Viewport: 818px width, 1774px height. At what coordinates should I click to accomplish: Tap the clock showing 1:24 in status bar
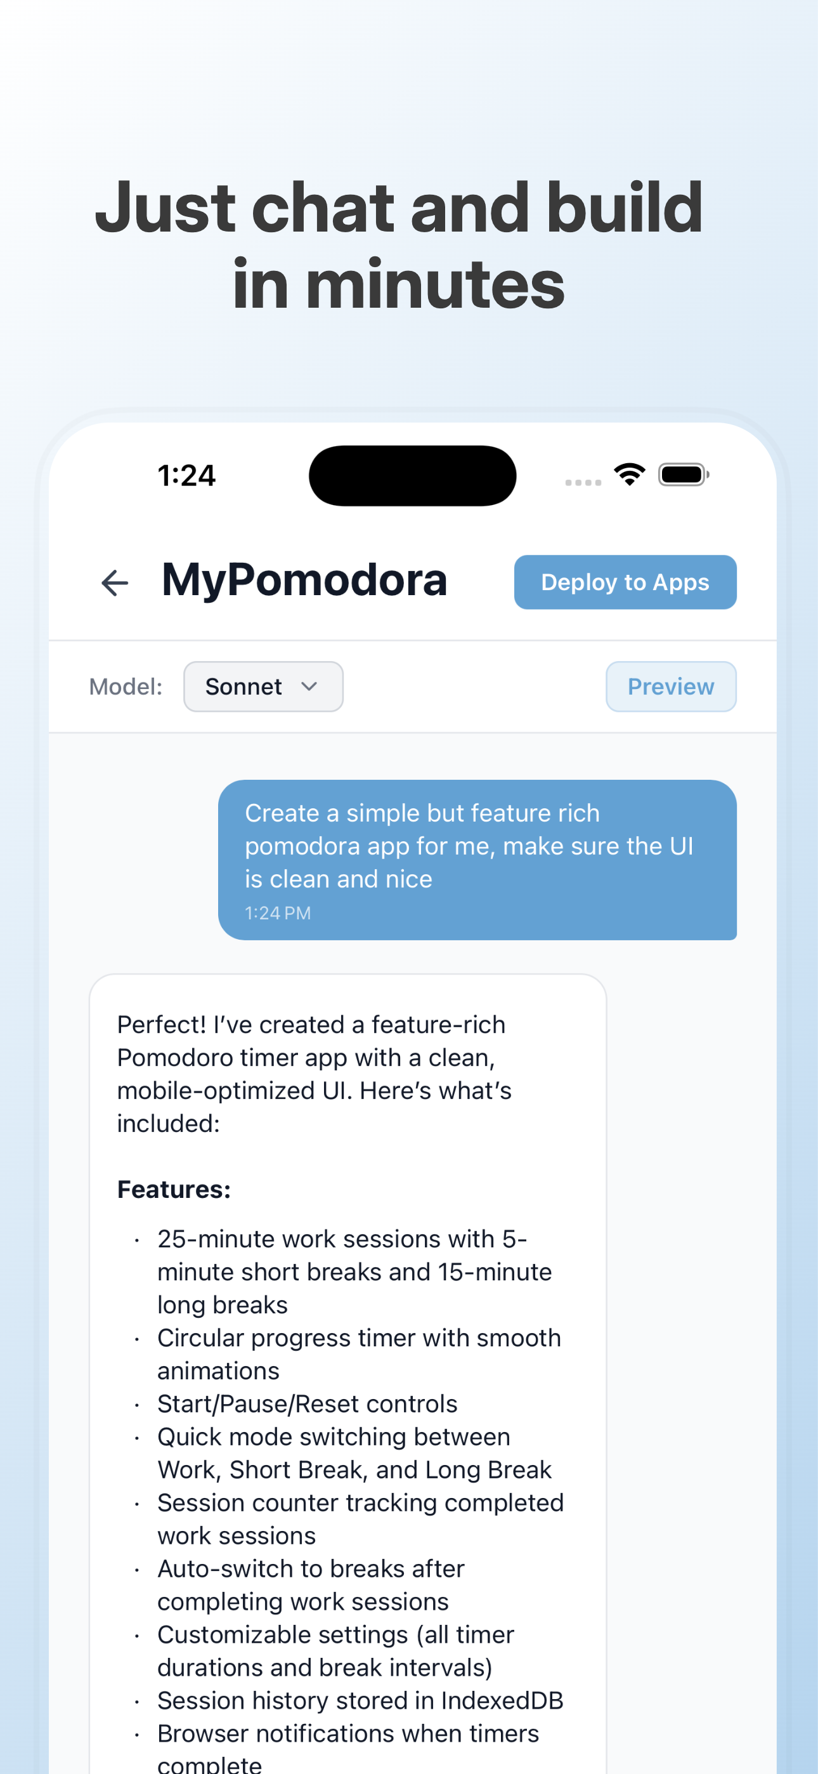point(186,475)
